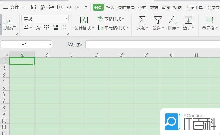This screenshot has height=135, width=220.
Task: Click the zoom magnifier icon beside fx
Action: 71,44
